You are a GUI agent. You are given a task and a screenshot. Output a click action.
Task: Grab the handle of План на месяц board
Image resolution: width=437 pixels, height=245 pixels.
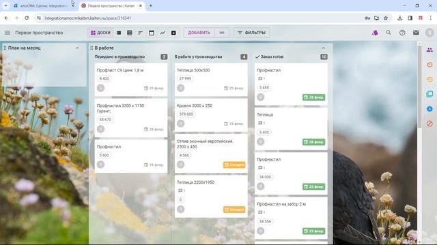5,48
